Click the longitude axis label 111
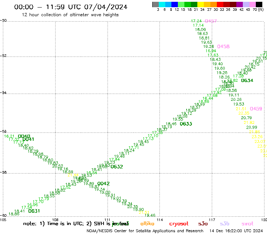 pyautogui.click(x=107, y=220)
